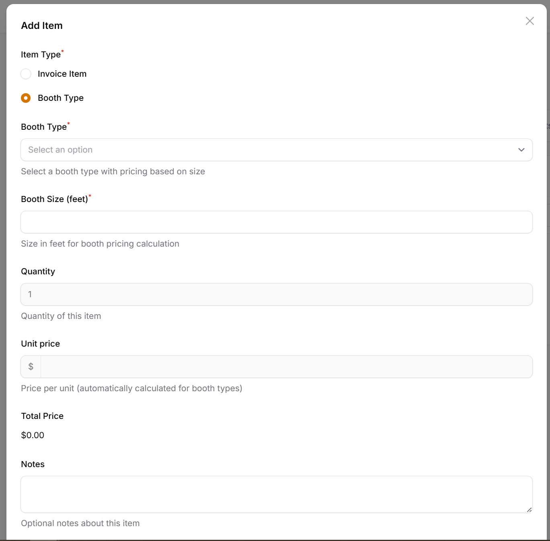Focus the Booth Size (feet) input field
The width and height of the screenshot is (550, 541).
(x=277, y=222)
